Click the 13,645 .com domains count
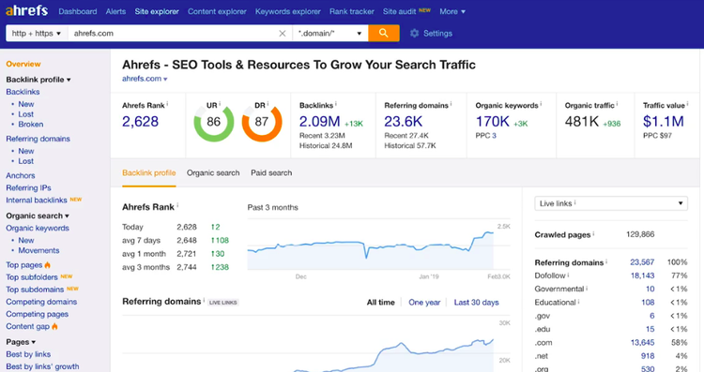The image size is (704, 372). click(642, 343)
